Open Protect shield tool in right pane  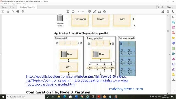tap(173, 64)
